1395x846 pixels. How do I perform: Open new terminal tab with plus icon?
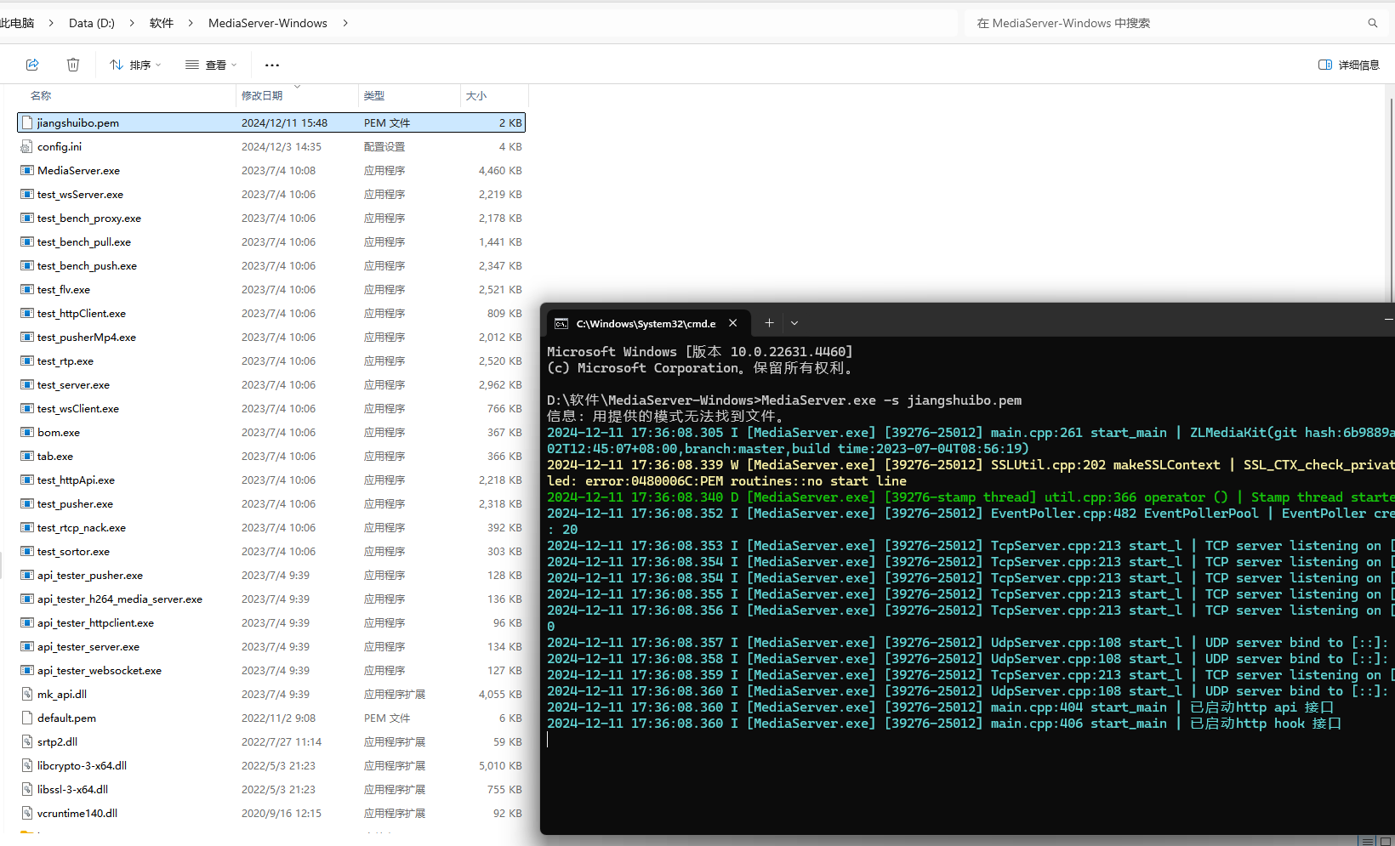769,323
